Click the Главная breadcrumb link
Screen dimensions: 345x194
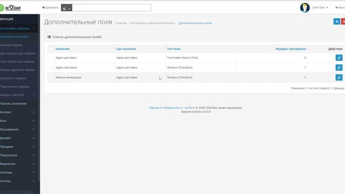click(121, 23)
